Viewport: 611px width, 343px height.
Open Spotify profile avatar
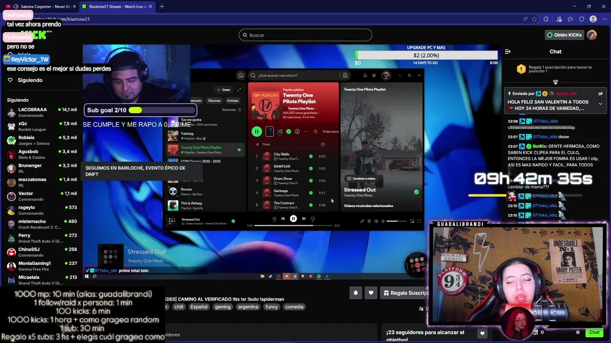pyautogui.click(x=386, y=75)
